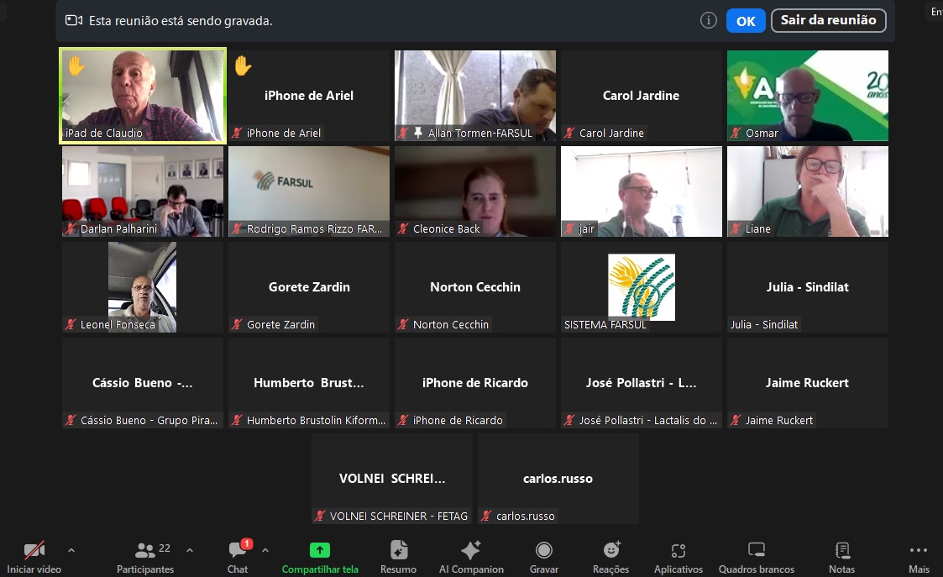Toggle Gravar recording button
Screen dimensions: 943x577
544,551
